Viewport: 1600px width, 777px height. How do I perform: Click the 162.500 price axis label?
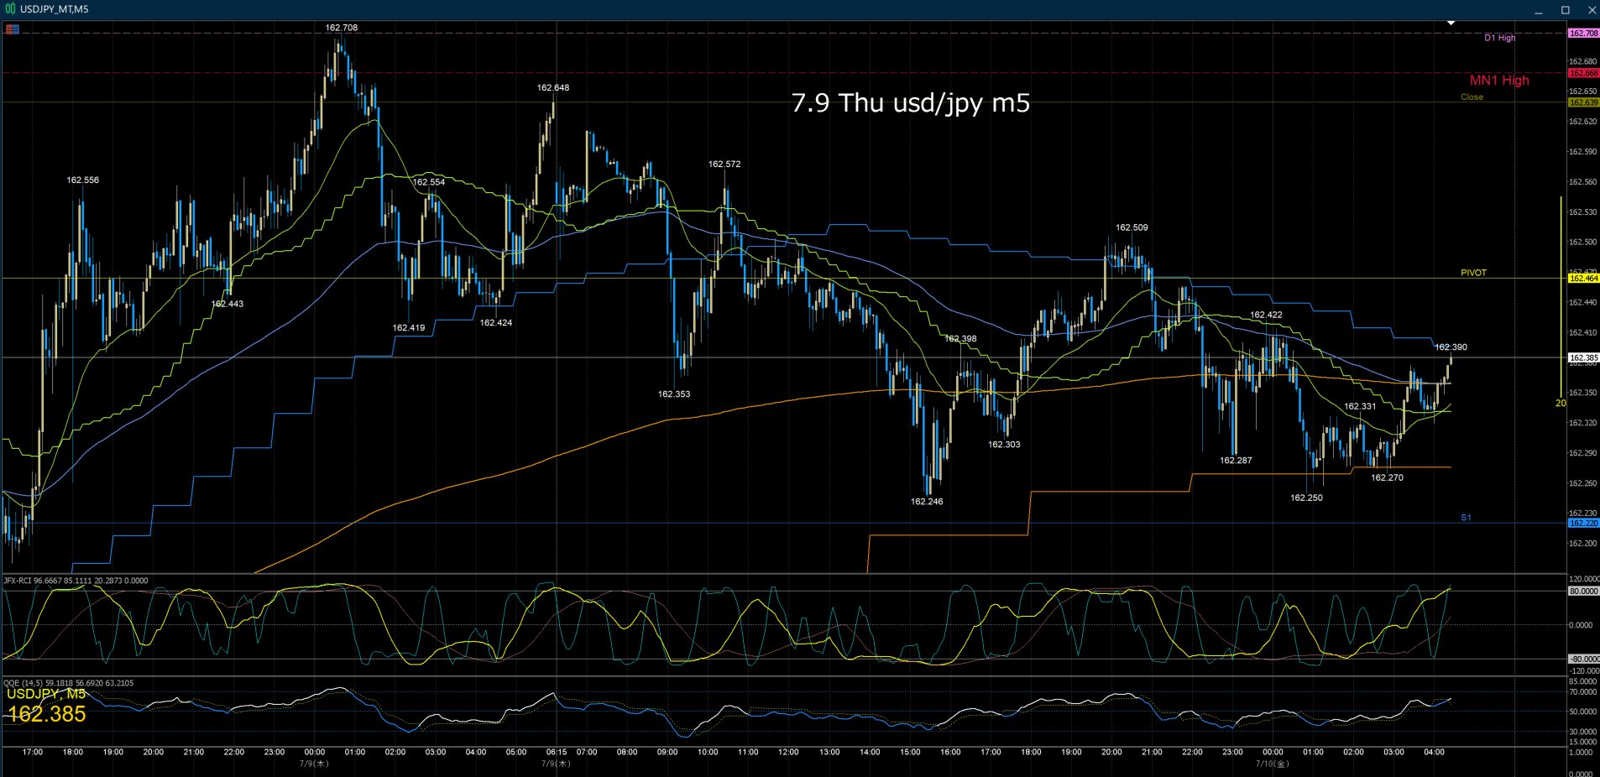(x=1582, y=242)
